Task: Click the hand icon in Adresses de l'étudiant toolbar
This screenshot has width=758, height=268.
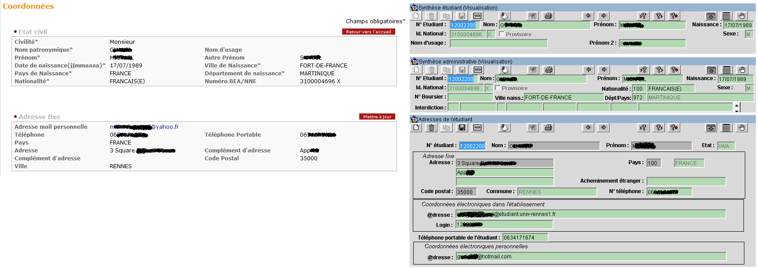Action: click(741, 127)
